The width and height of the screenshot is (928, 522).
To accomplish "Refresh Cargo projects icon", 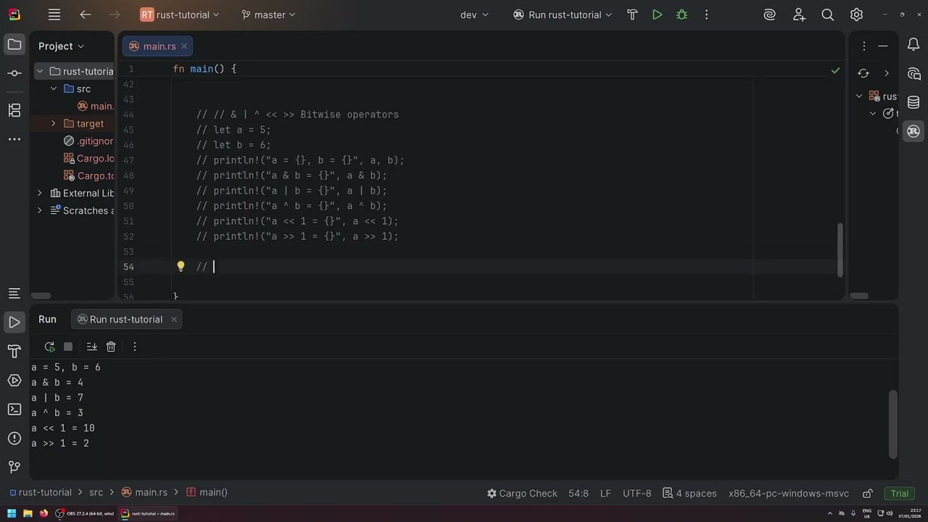I will pos(863,73).
